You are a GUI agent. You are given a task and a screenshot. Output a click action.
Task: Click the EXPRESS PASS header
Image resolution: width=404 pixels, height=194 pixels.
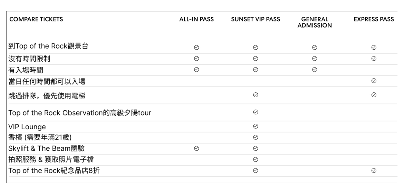pos(374,20)
